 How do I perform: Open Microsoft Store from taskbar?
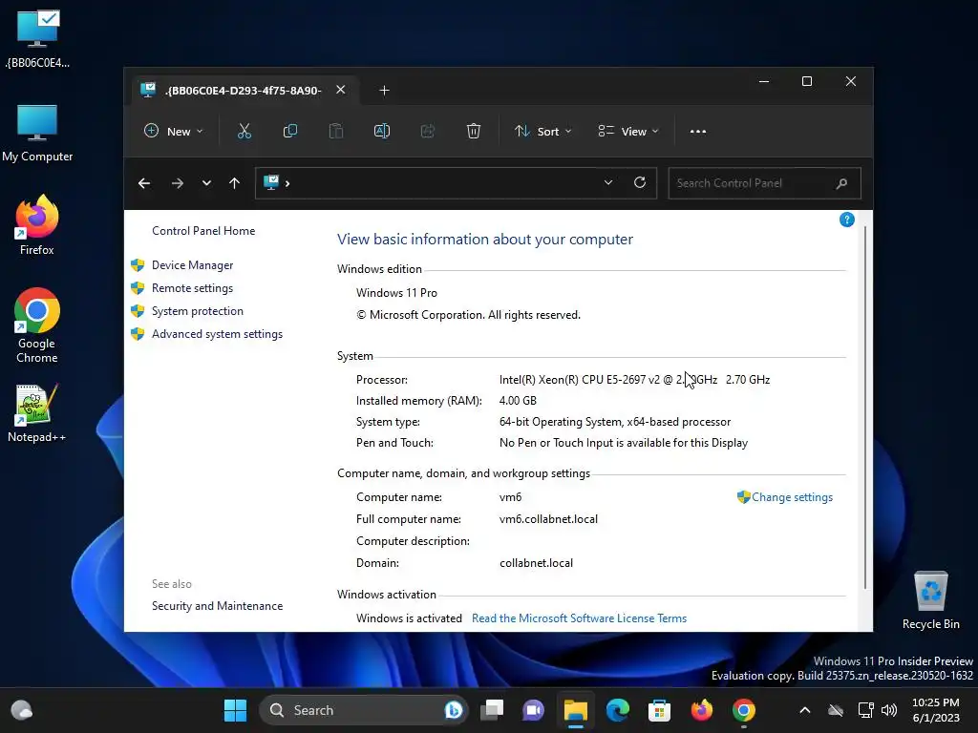tap(659, 710)
